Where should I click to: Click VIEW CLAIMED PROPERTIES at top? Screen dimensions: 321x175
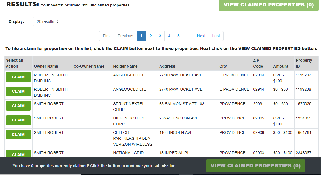pos(268,5)
